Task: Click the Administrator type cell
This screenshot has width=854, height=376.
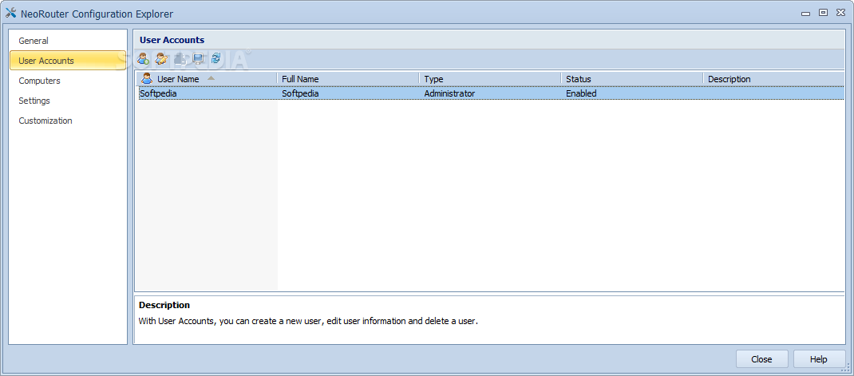Action: coord(490,93)
